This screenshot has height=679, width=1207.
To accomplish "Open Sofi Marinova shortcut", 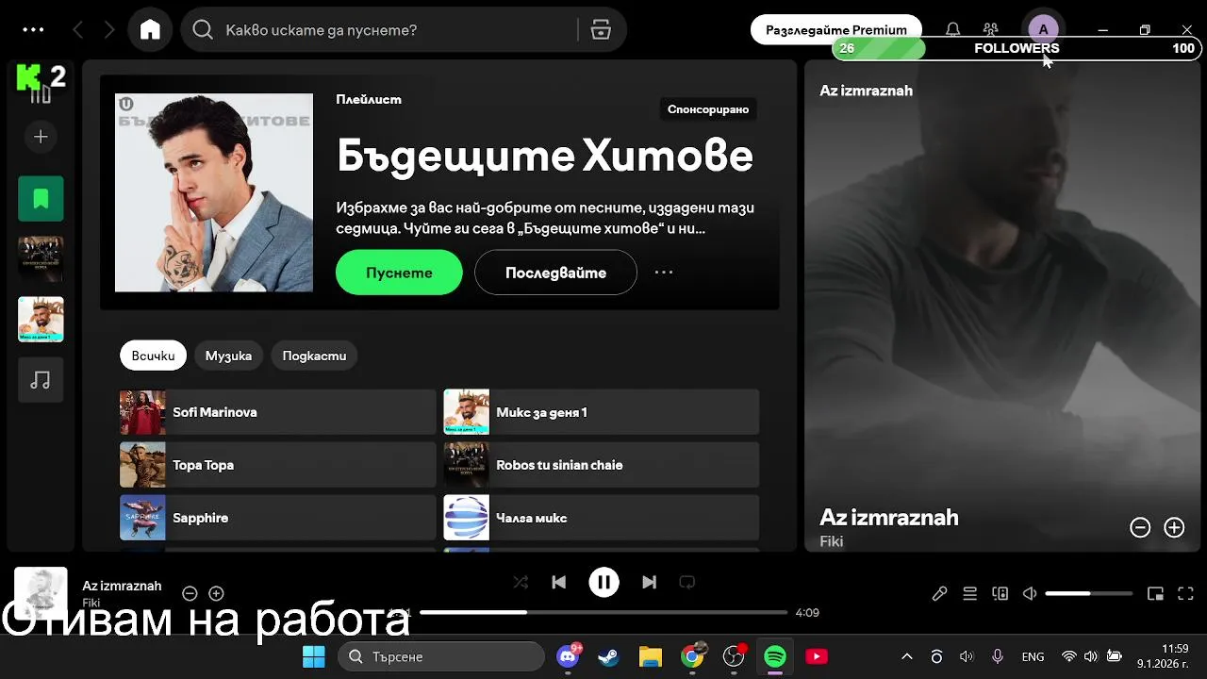I will coord(277,412).
